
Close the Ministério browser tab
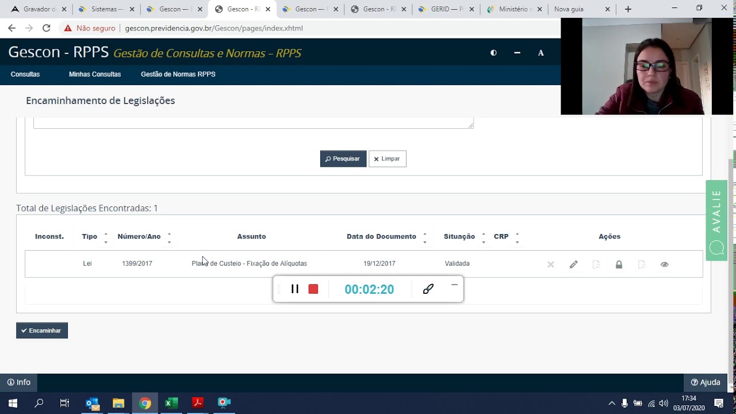(x=539, y=9)
